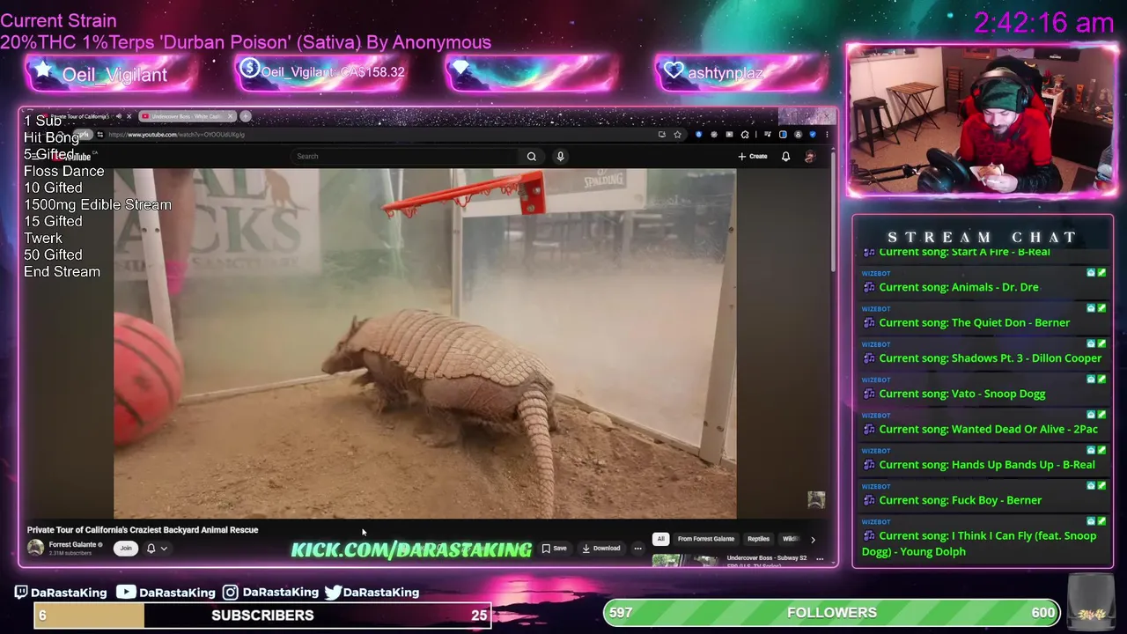Open Forrest Galante channel name link

pyautogui.click(x=72, y=545)
